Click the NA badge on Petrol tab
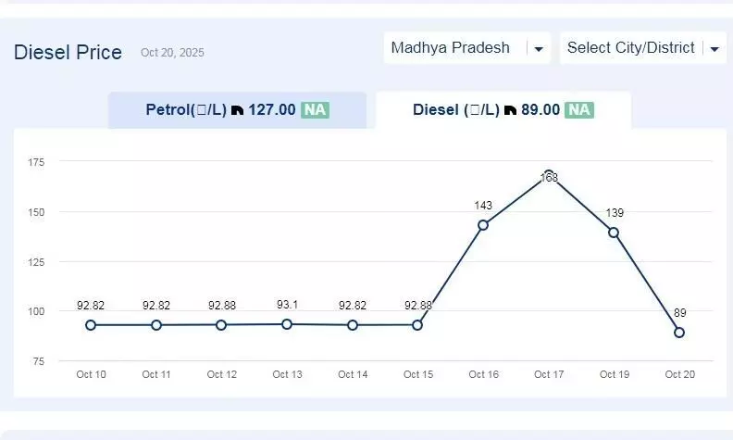This screenshot has width=733, height=440. (315, 110)
